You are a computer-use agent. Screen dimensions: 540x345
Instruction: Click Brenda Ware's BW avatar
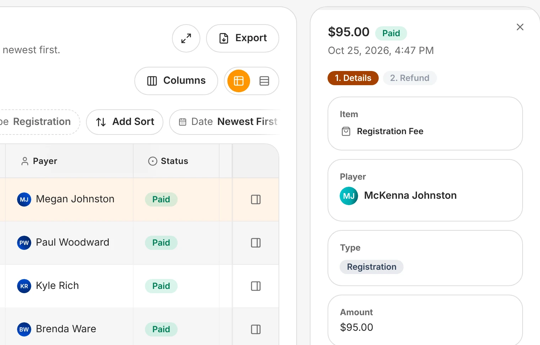pyautogui.click(x=24, y=329)
